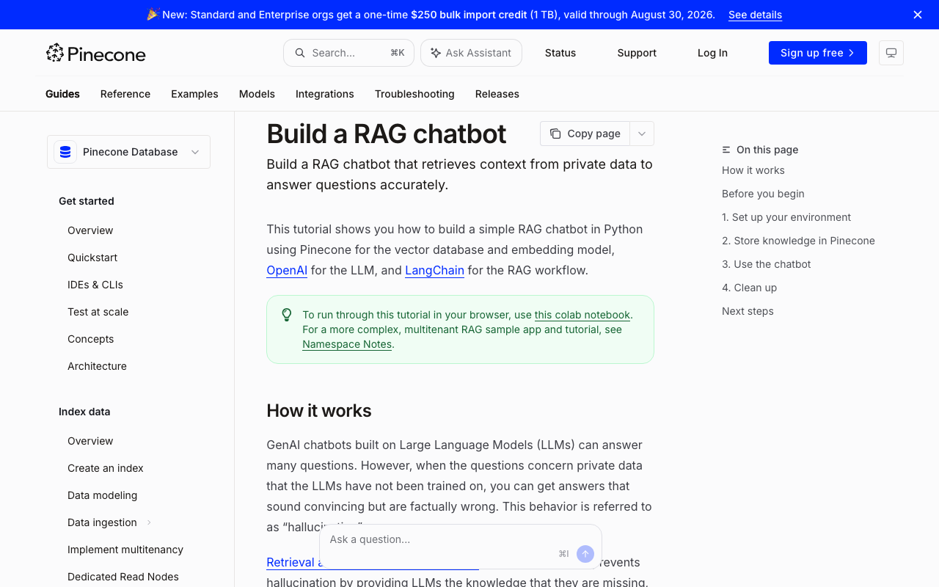Dismiss the announcement banner with the X
The image size is (939, 587).
(918, 15)
